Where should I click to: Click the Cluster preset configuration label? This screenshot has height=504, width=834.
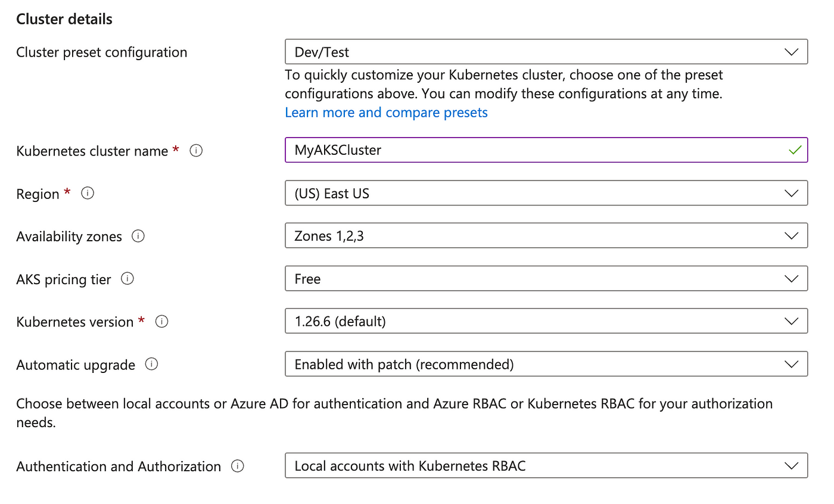(x=102, y=52)
